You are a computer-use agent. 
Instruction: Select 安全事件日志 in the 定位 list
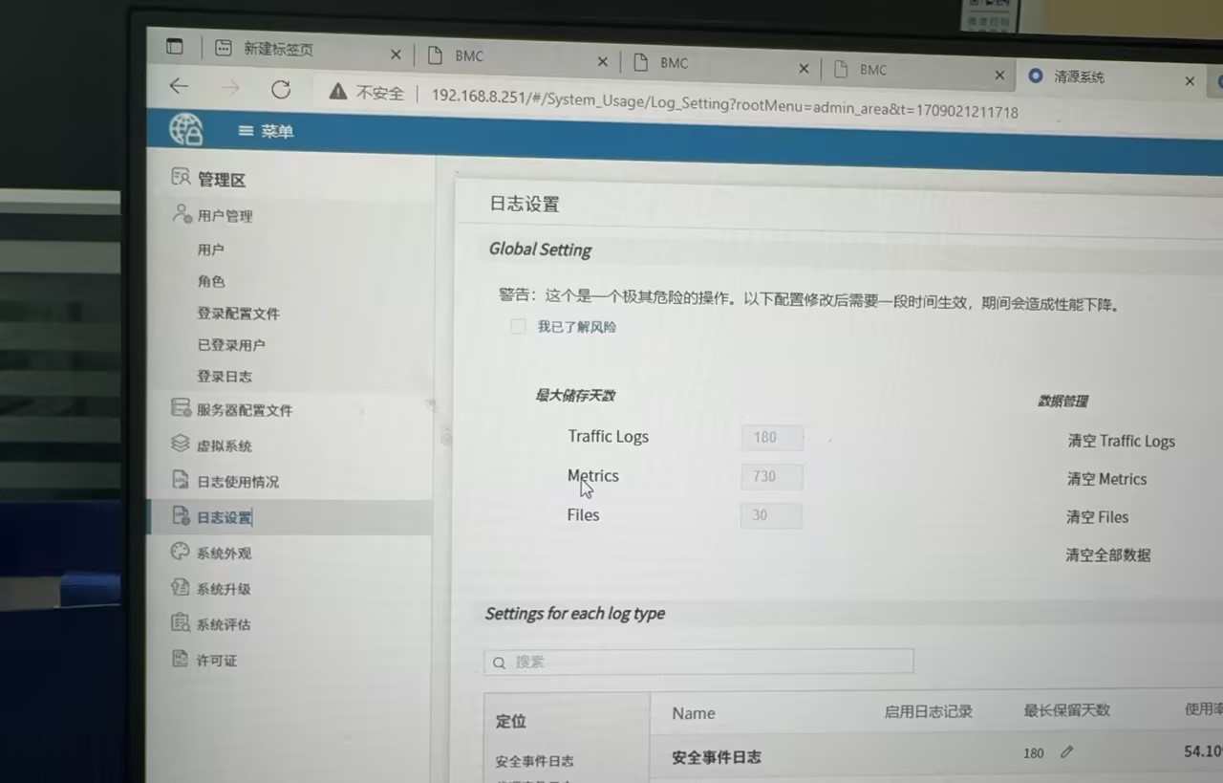click(534, 761)
